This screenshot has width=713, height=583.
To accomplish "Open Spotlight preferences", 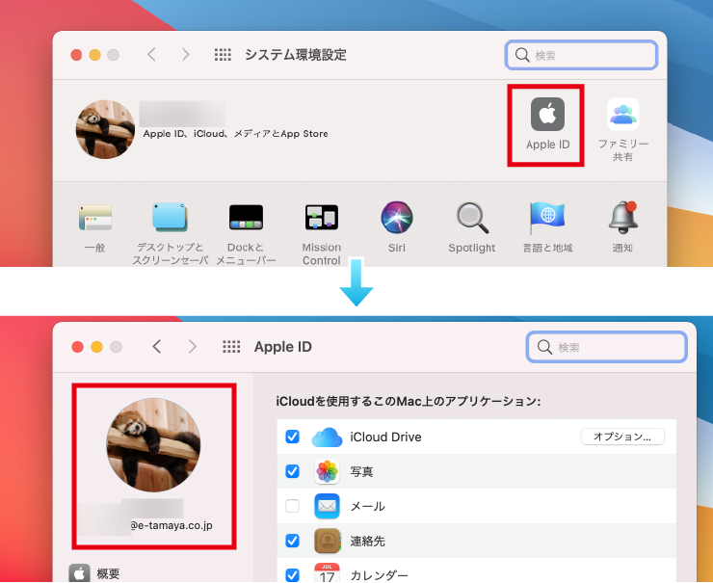I will tap(472, 218).
